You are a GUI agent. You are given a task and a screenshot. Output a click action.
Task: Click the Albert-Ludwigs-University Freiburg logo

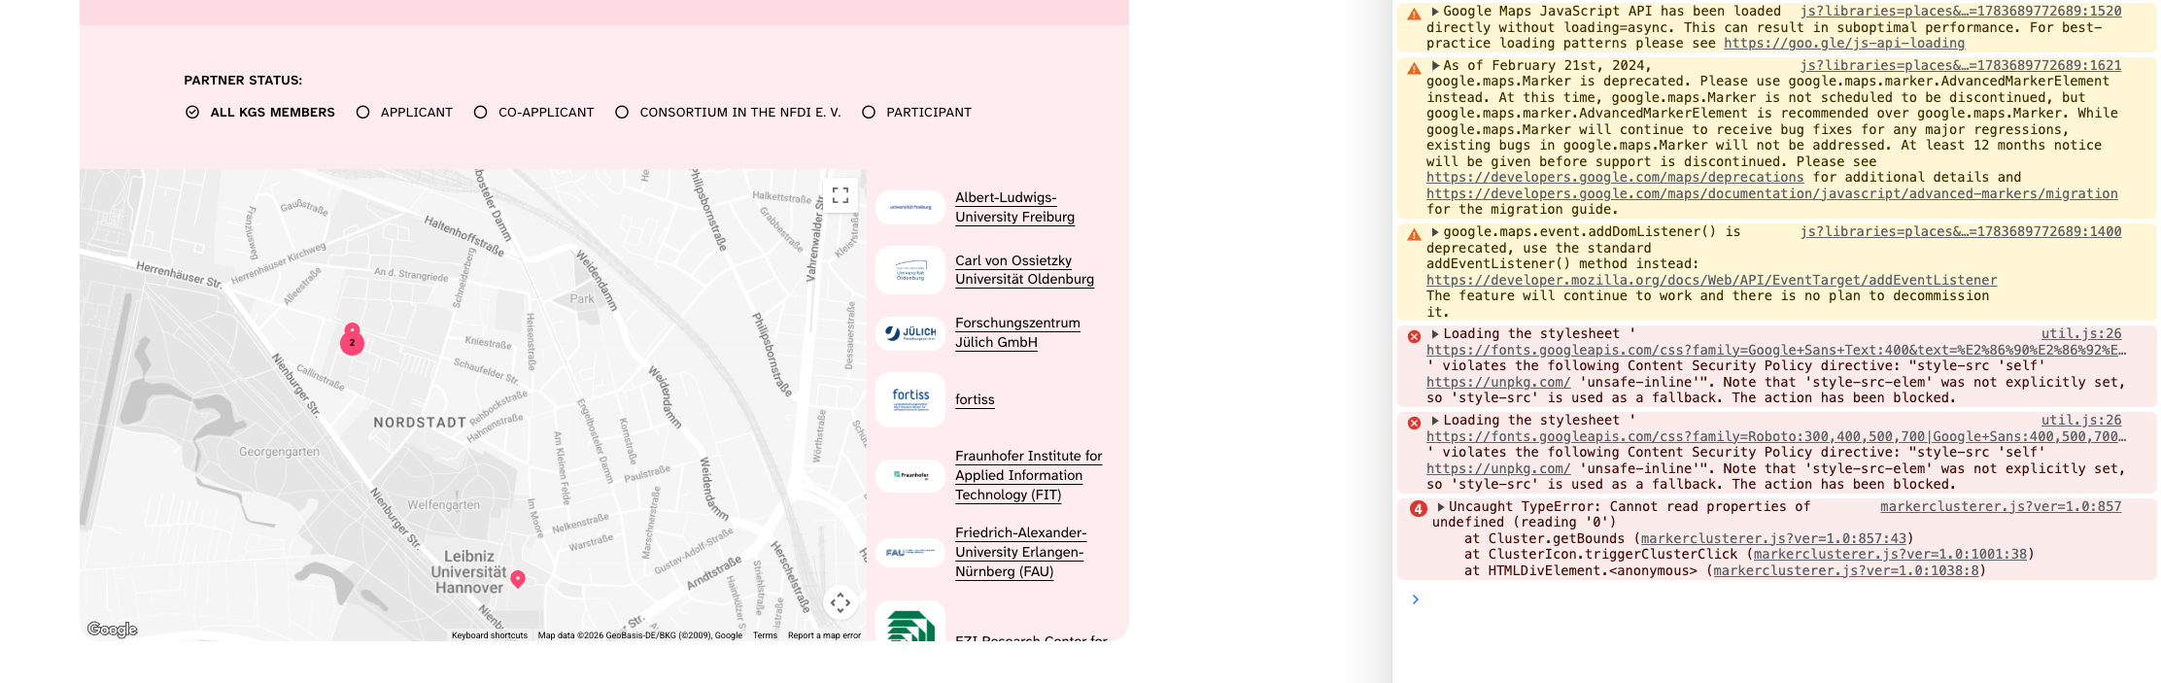910,207
